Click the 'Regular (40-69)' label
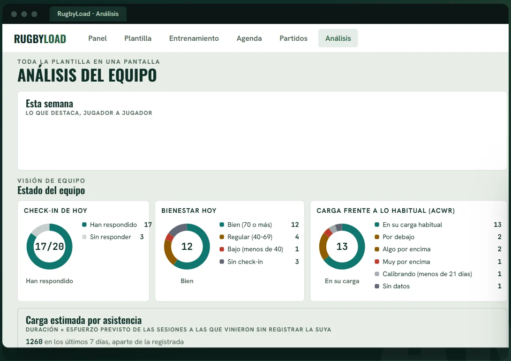This screenshot has width=511, height=361. [x=250, y=237]
